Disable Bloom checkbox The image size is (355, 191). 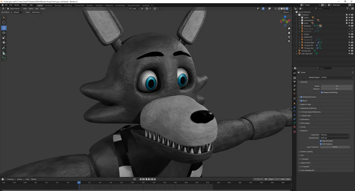click(301, 101)
